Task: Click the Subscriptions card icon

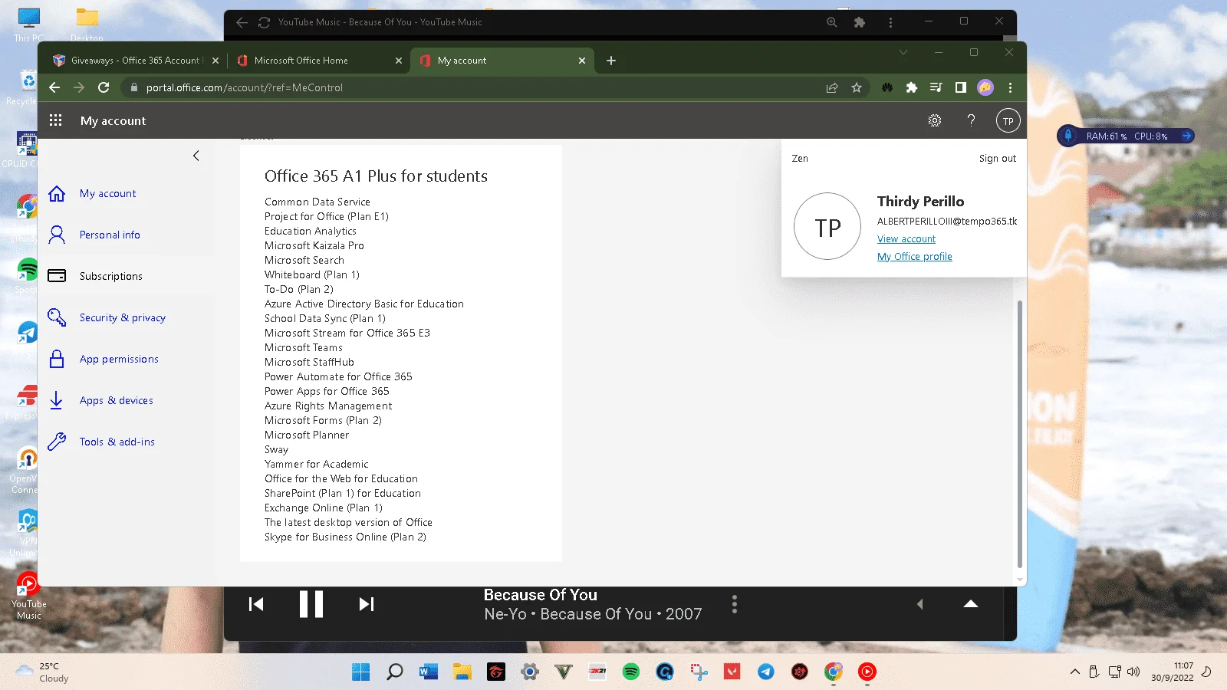Action: pyautogui.click(x=57, y=276)
